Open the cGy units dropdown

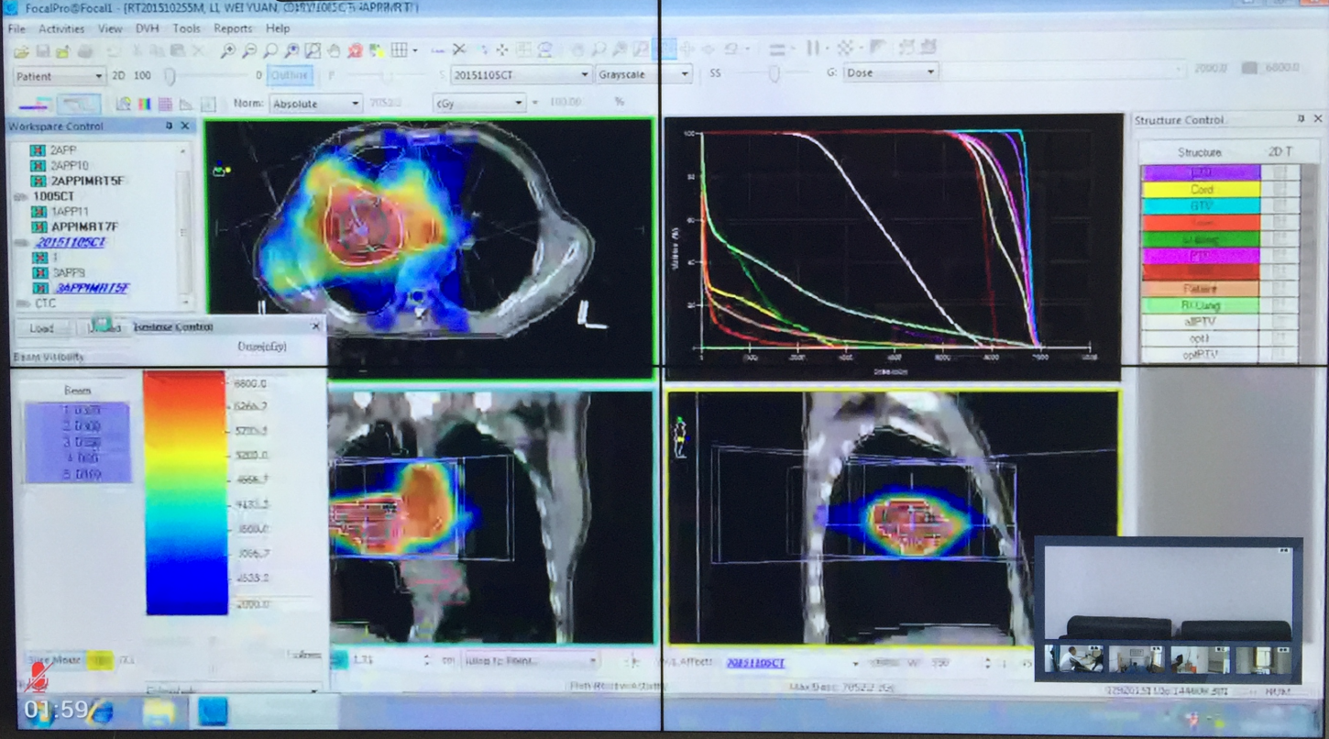tap(478, 104)
